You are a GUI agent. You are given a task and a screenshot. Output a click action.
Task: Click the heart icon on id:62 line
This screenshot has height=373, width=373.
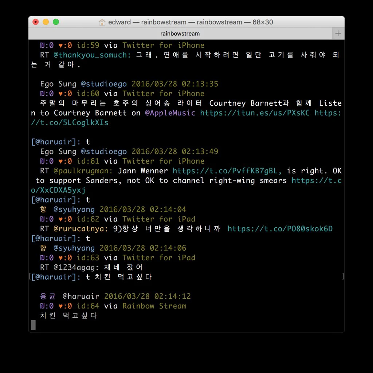(61, 219)
